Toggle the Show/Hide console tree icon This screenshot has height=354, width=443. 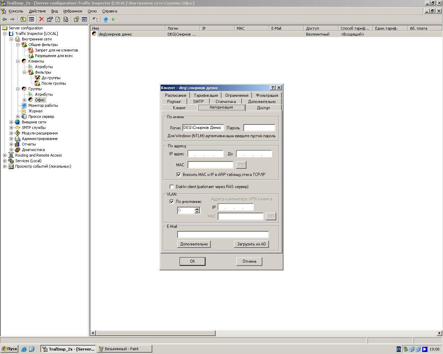[31, 19]
